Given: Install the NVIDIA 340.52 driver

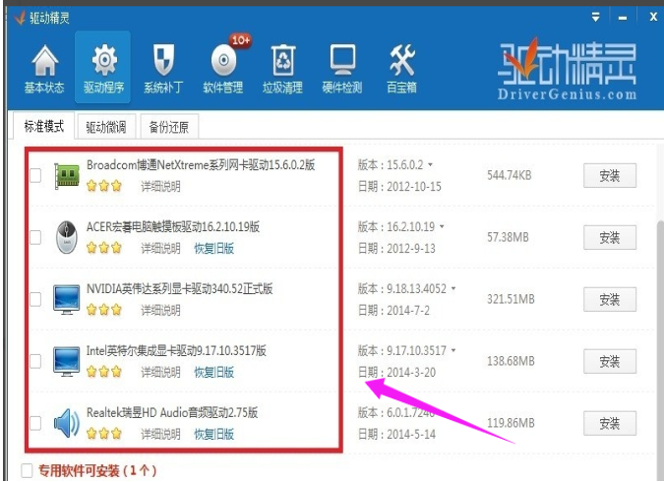Looking at the screenshot, I should coord(609,299).
